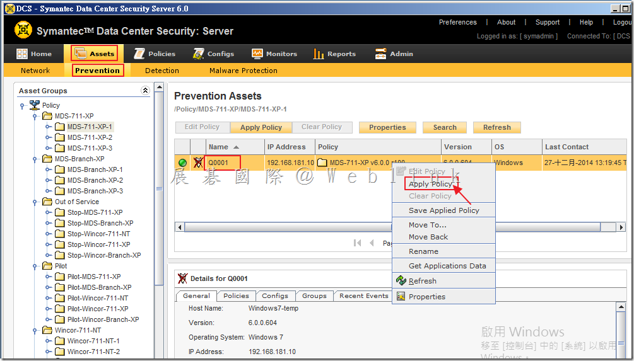
Task: Click the Refresh toolbar button
Action: pos(497,127)
